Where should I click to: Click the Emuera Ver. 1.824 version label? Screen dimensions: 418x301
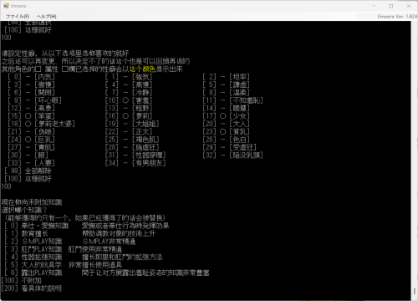click(397, 17)
